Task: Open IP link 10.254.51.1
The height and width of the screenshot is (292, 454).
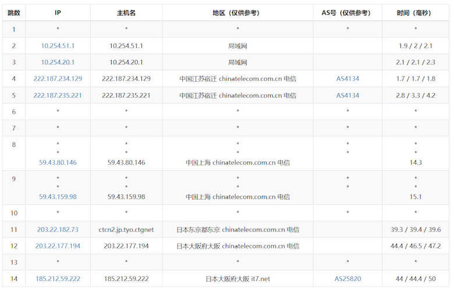Action: pos(58,46)
